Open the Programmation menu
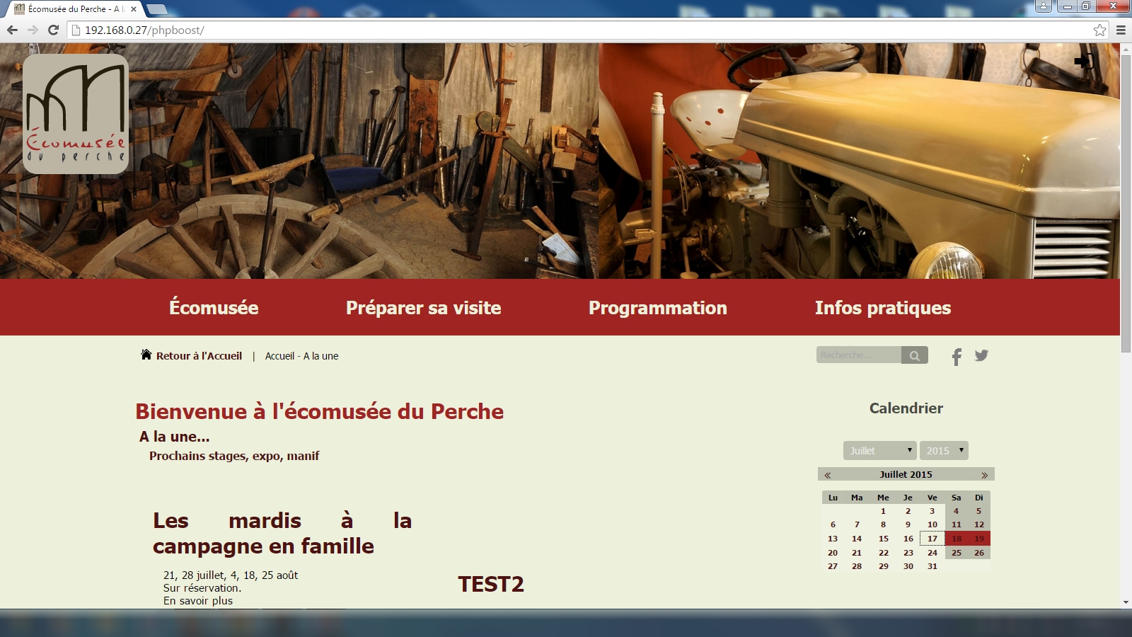The height and width of the screenshot is (637, 1132). (657, 308)
